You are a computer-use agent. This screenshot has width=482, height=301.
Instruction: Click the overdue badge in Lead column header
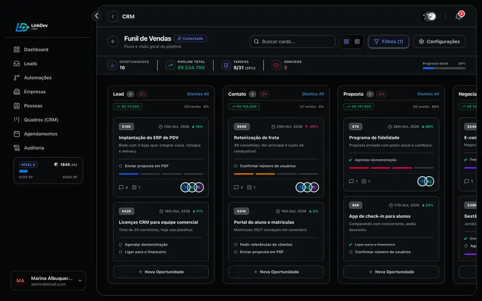coord(142,94)
